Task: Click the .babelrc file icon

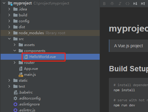Action: coord(16,92)
